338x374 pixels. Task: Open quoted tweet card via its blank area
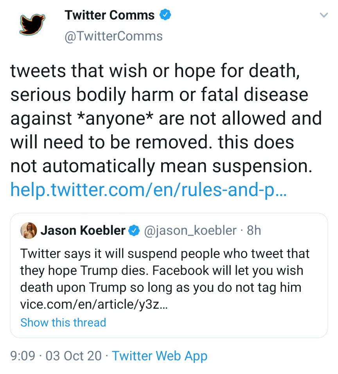[235, 323]
